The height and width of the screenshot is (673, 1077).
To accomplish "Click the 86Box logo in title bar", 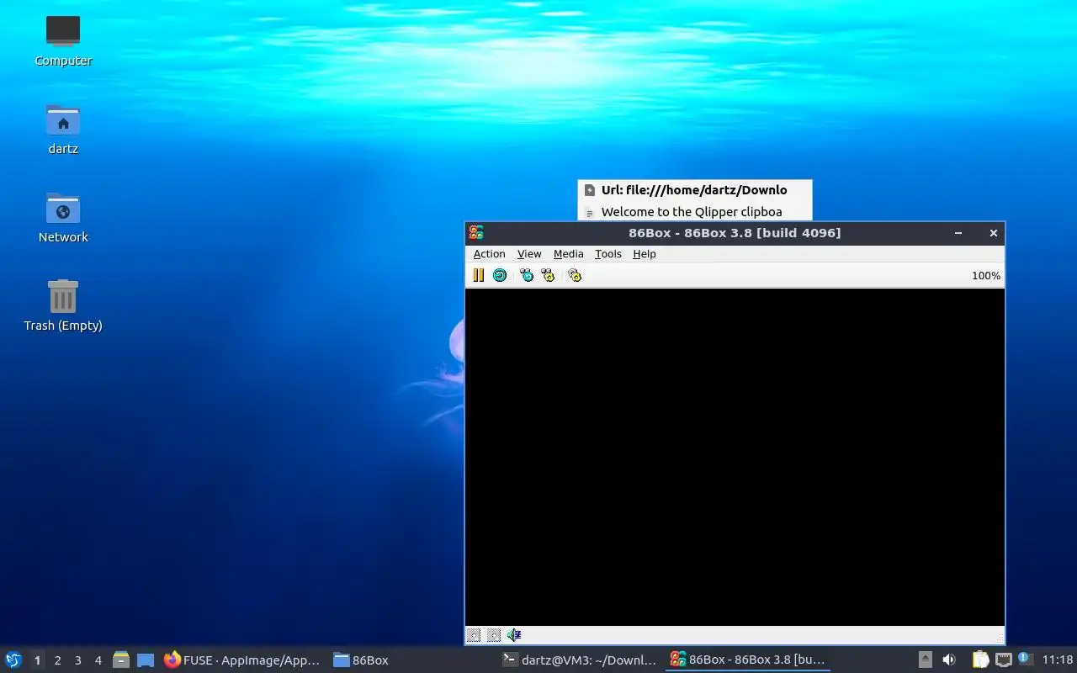I will coord(476,233).
